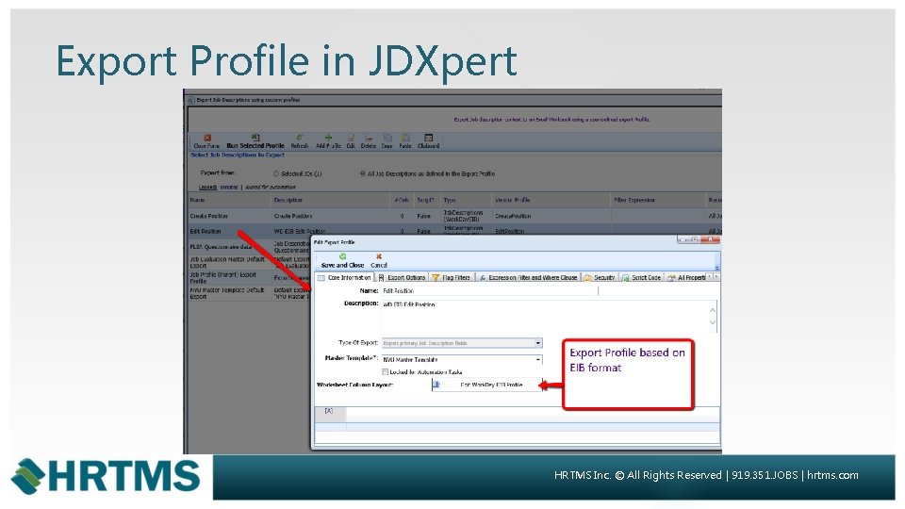
Task: Click the Delete toolbar icon
Action: (x=369, y=142)
